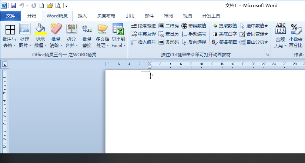Click the 处理图片 picture icon
This screenshot has width=305, height=163.
[25, 29]
